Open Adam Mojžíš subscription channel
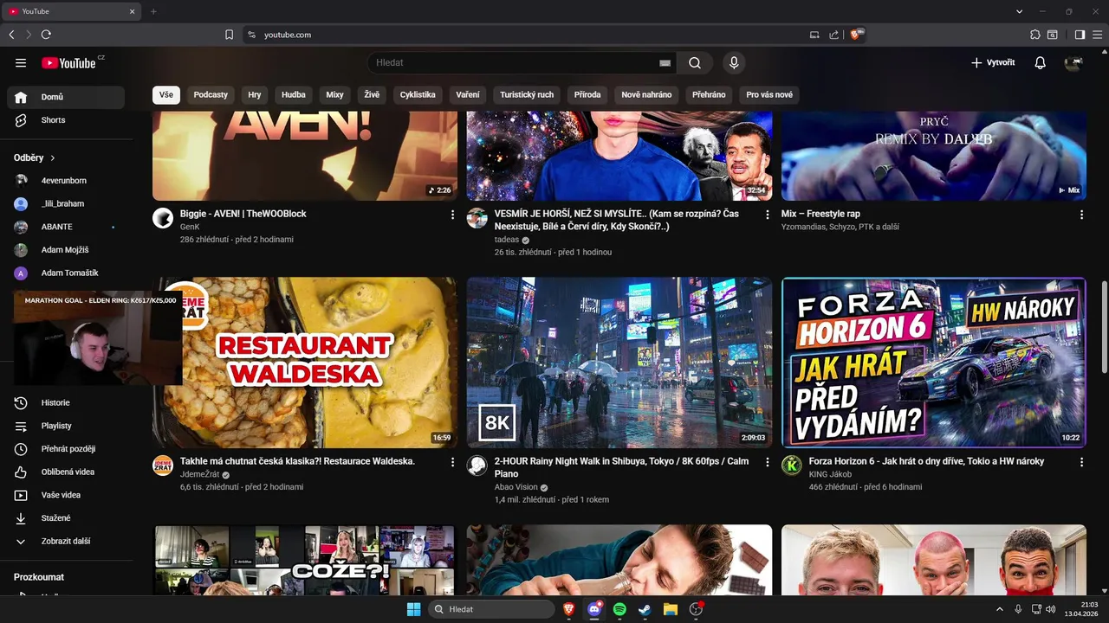The width and height of the screenshot is (1109, 623). click(66, 250)
